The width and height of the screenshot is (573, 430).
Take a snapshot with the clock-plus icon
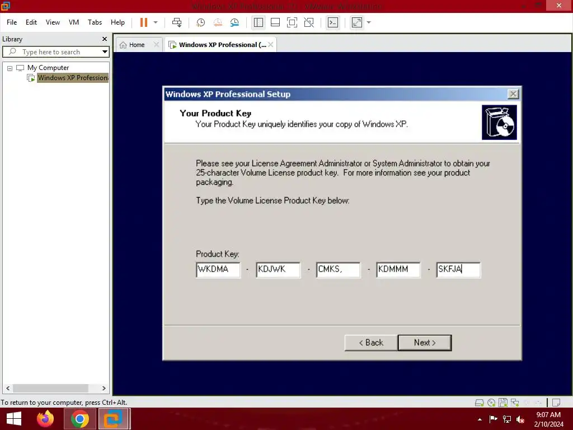pyautogui.click(x=200, y=22)
